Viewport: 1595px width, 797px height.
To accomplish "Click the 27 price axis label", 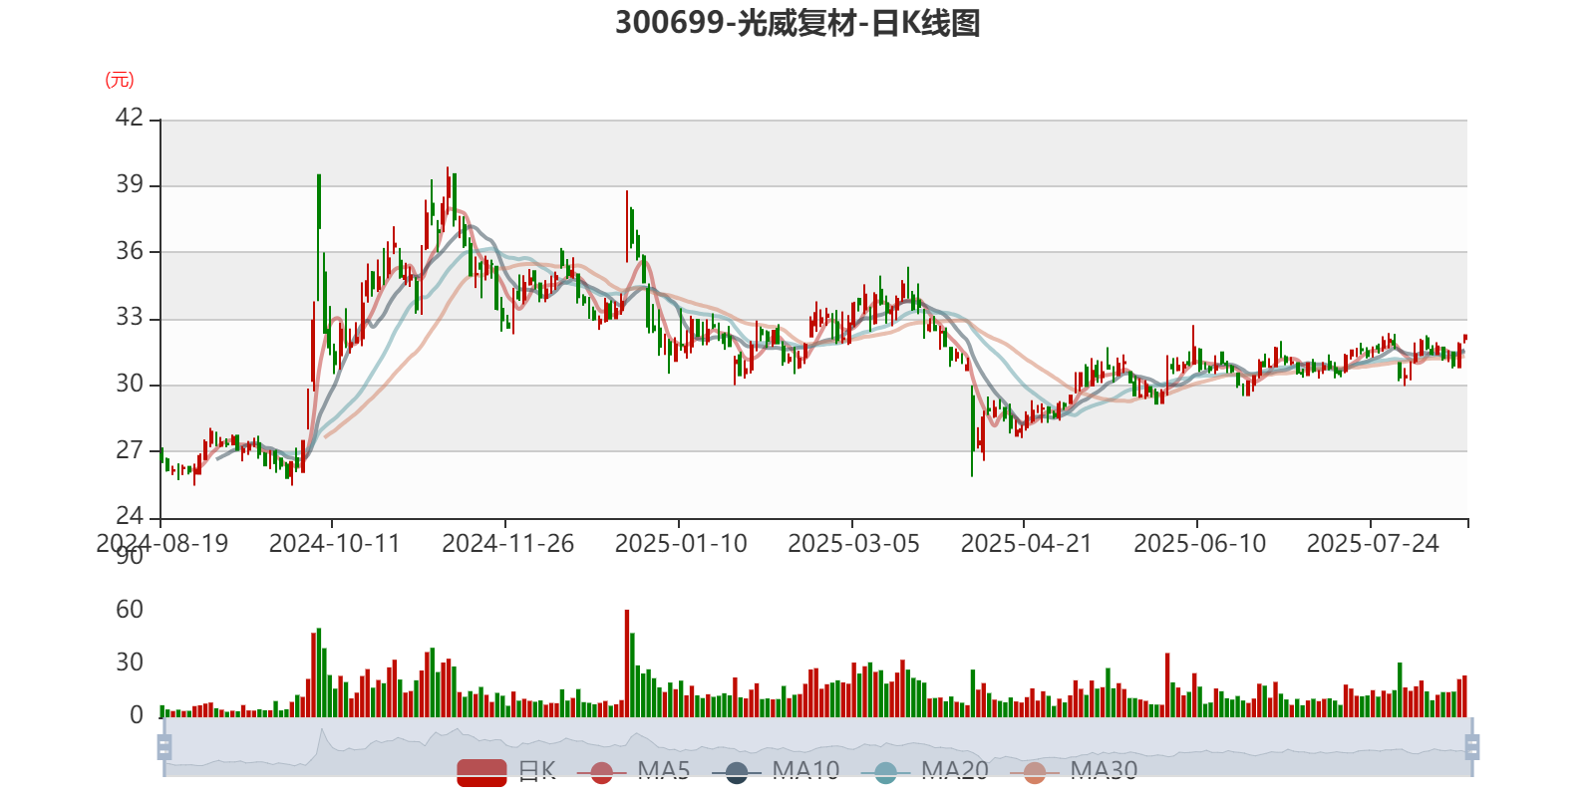I will 130,450.
